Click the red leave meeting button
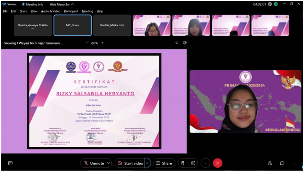Screen dimensions: 303x171 point(217,163)
